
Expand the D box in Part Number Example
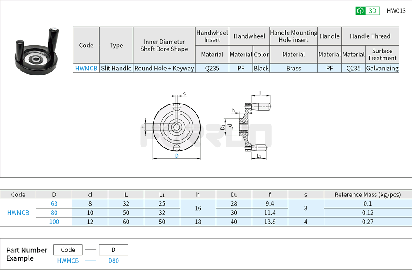click(x=114, y=250)
